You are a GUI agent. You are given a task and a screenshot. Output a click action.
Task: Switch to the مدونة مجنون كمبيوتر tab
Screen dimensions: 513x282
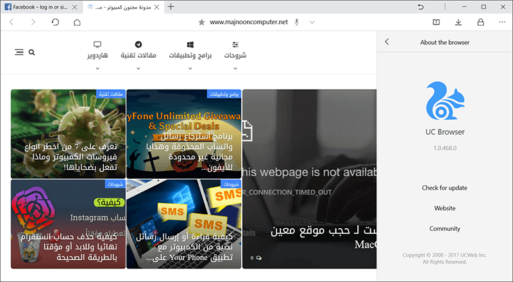coord(122,7)
